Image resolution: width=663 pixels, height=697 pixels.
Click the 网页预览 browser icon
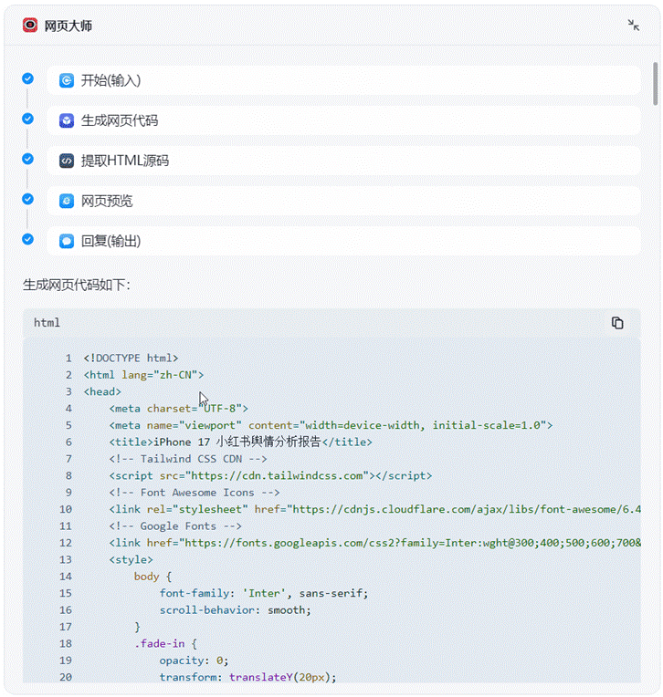pyautogui.click(x=67, y=201)
